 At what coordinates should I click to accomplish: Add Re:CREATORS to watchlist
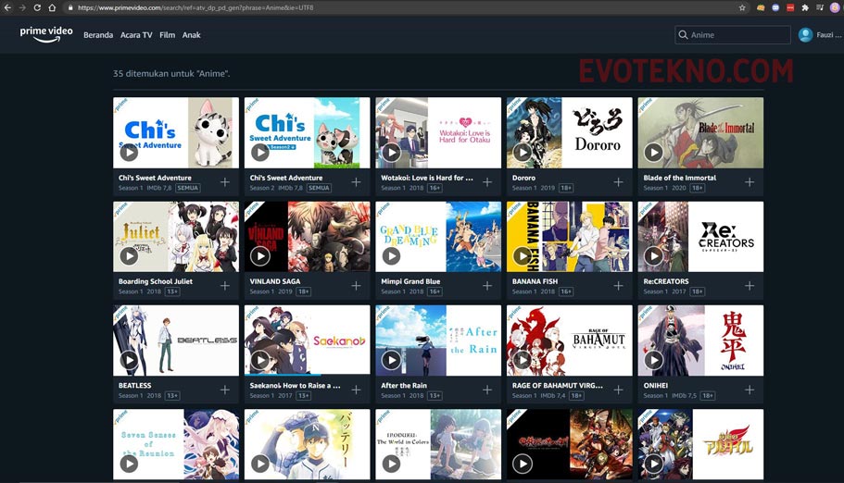(750, 286)
